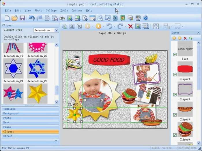This screenshot has height=151, width=202.
Task: Switch to the Frame panel
Action: pyautogui.click(x=30, y=127)
